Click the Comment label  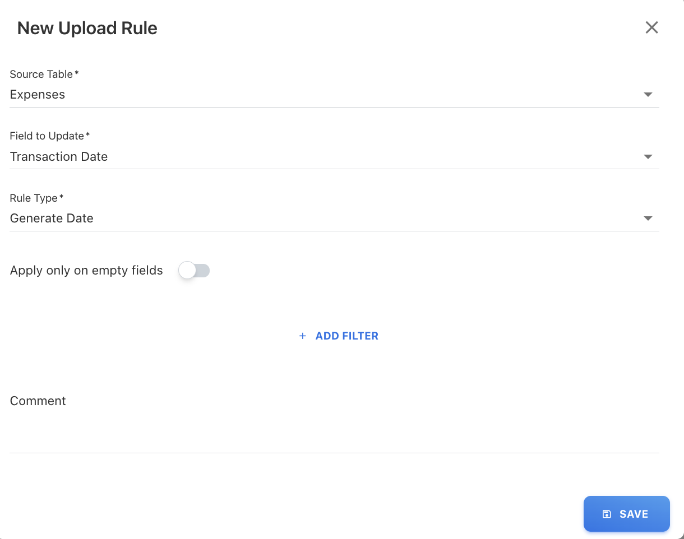pos(38,401)
